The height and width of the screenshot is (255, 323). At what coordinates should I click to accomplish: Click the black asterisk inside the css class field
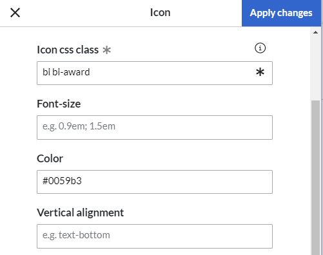pyautogui.click(x=260, y=72)
